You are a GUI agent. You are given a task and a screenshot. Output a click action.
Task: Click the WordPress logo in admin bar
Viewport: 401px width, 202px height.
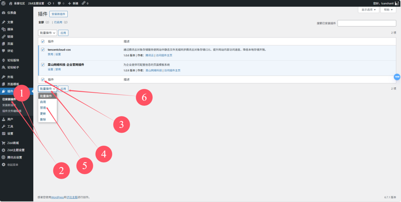pos(4,3)
